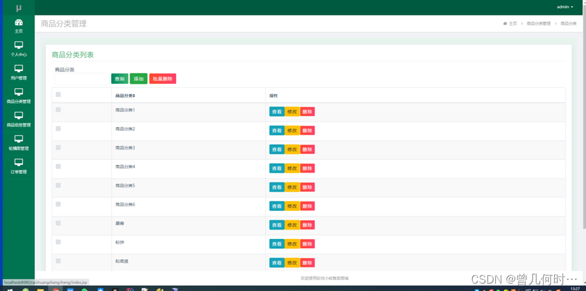This screenshot has height=291, width=586.
Task: Edit 商品分类2 with 修改
Action: tap(292, 130)
